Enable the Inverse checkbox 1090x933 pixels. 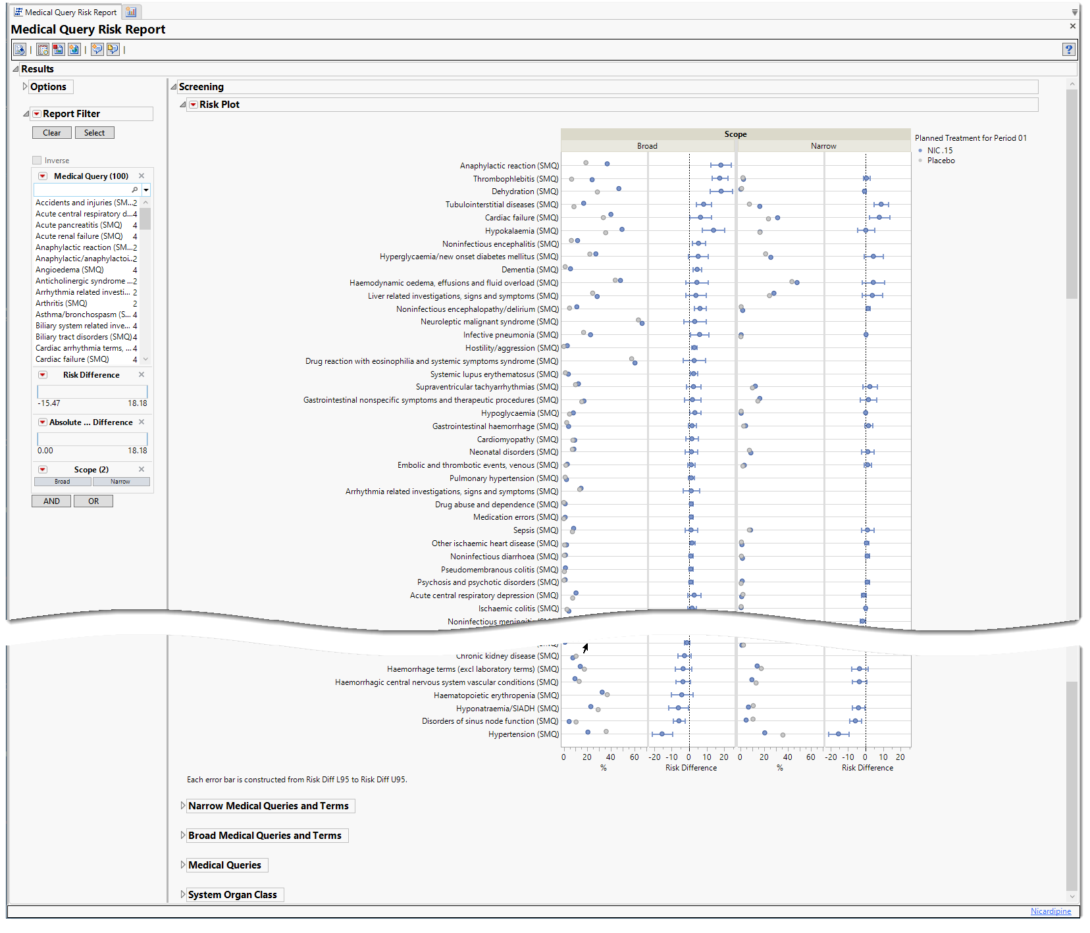point(37,161)
